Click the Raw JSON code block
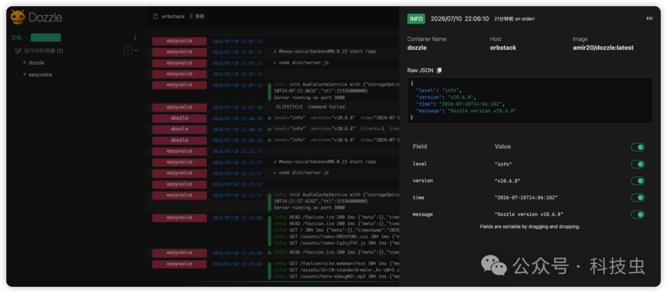Screen dimensions: 667x293 tap(530, 101)
